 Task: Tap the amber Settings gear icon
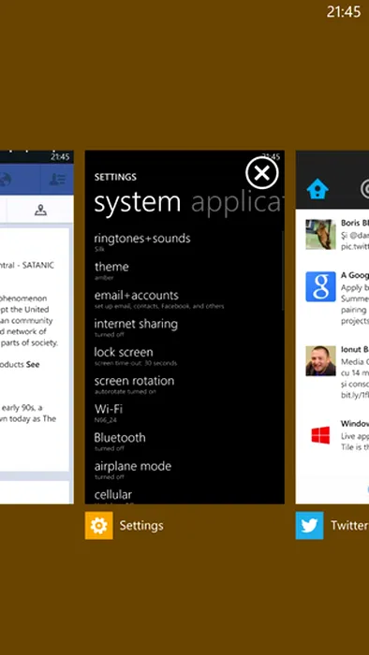point(99,525)
